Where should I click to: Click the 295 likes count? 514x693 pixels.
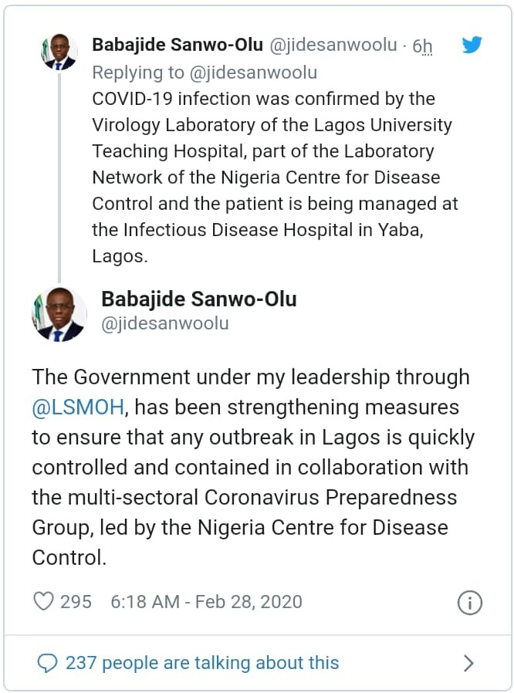coord(76,602)
